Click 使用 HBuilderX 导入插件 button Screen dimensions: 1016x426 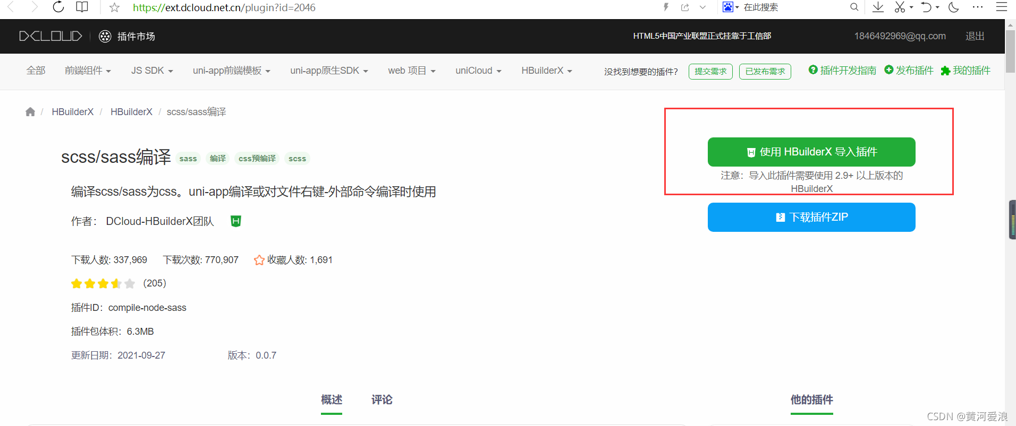[x=811, y=152]
